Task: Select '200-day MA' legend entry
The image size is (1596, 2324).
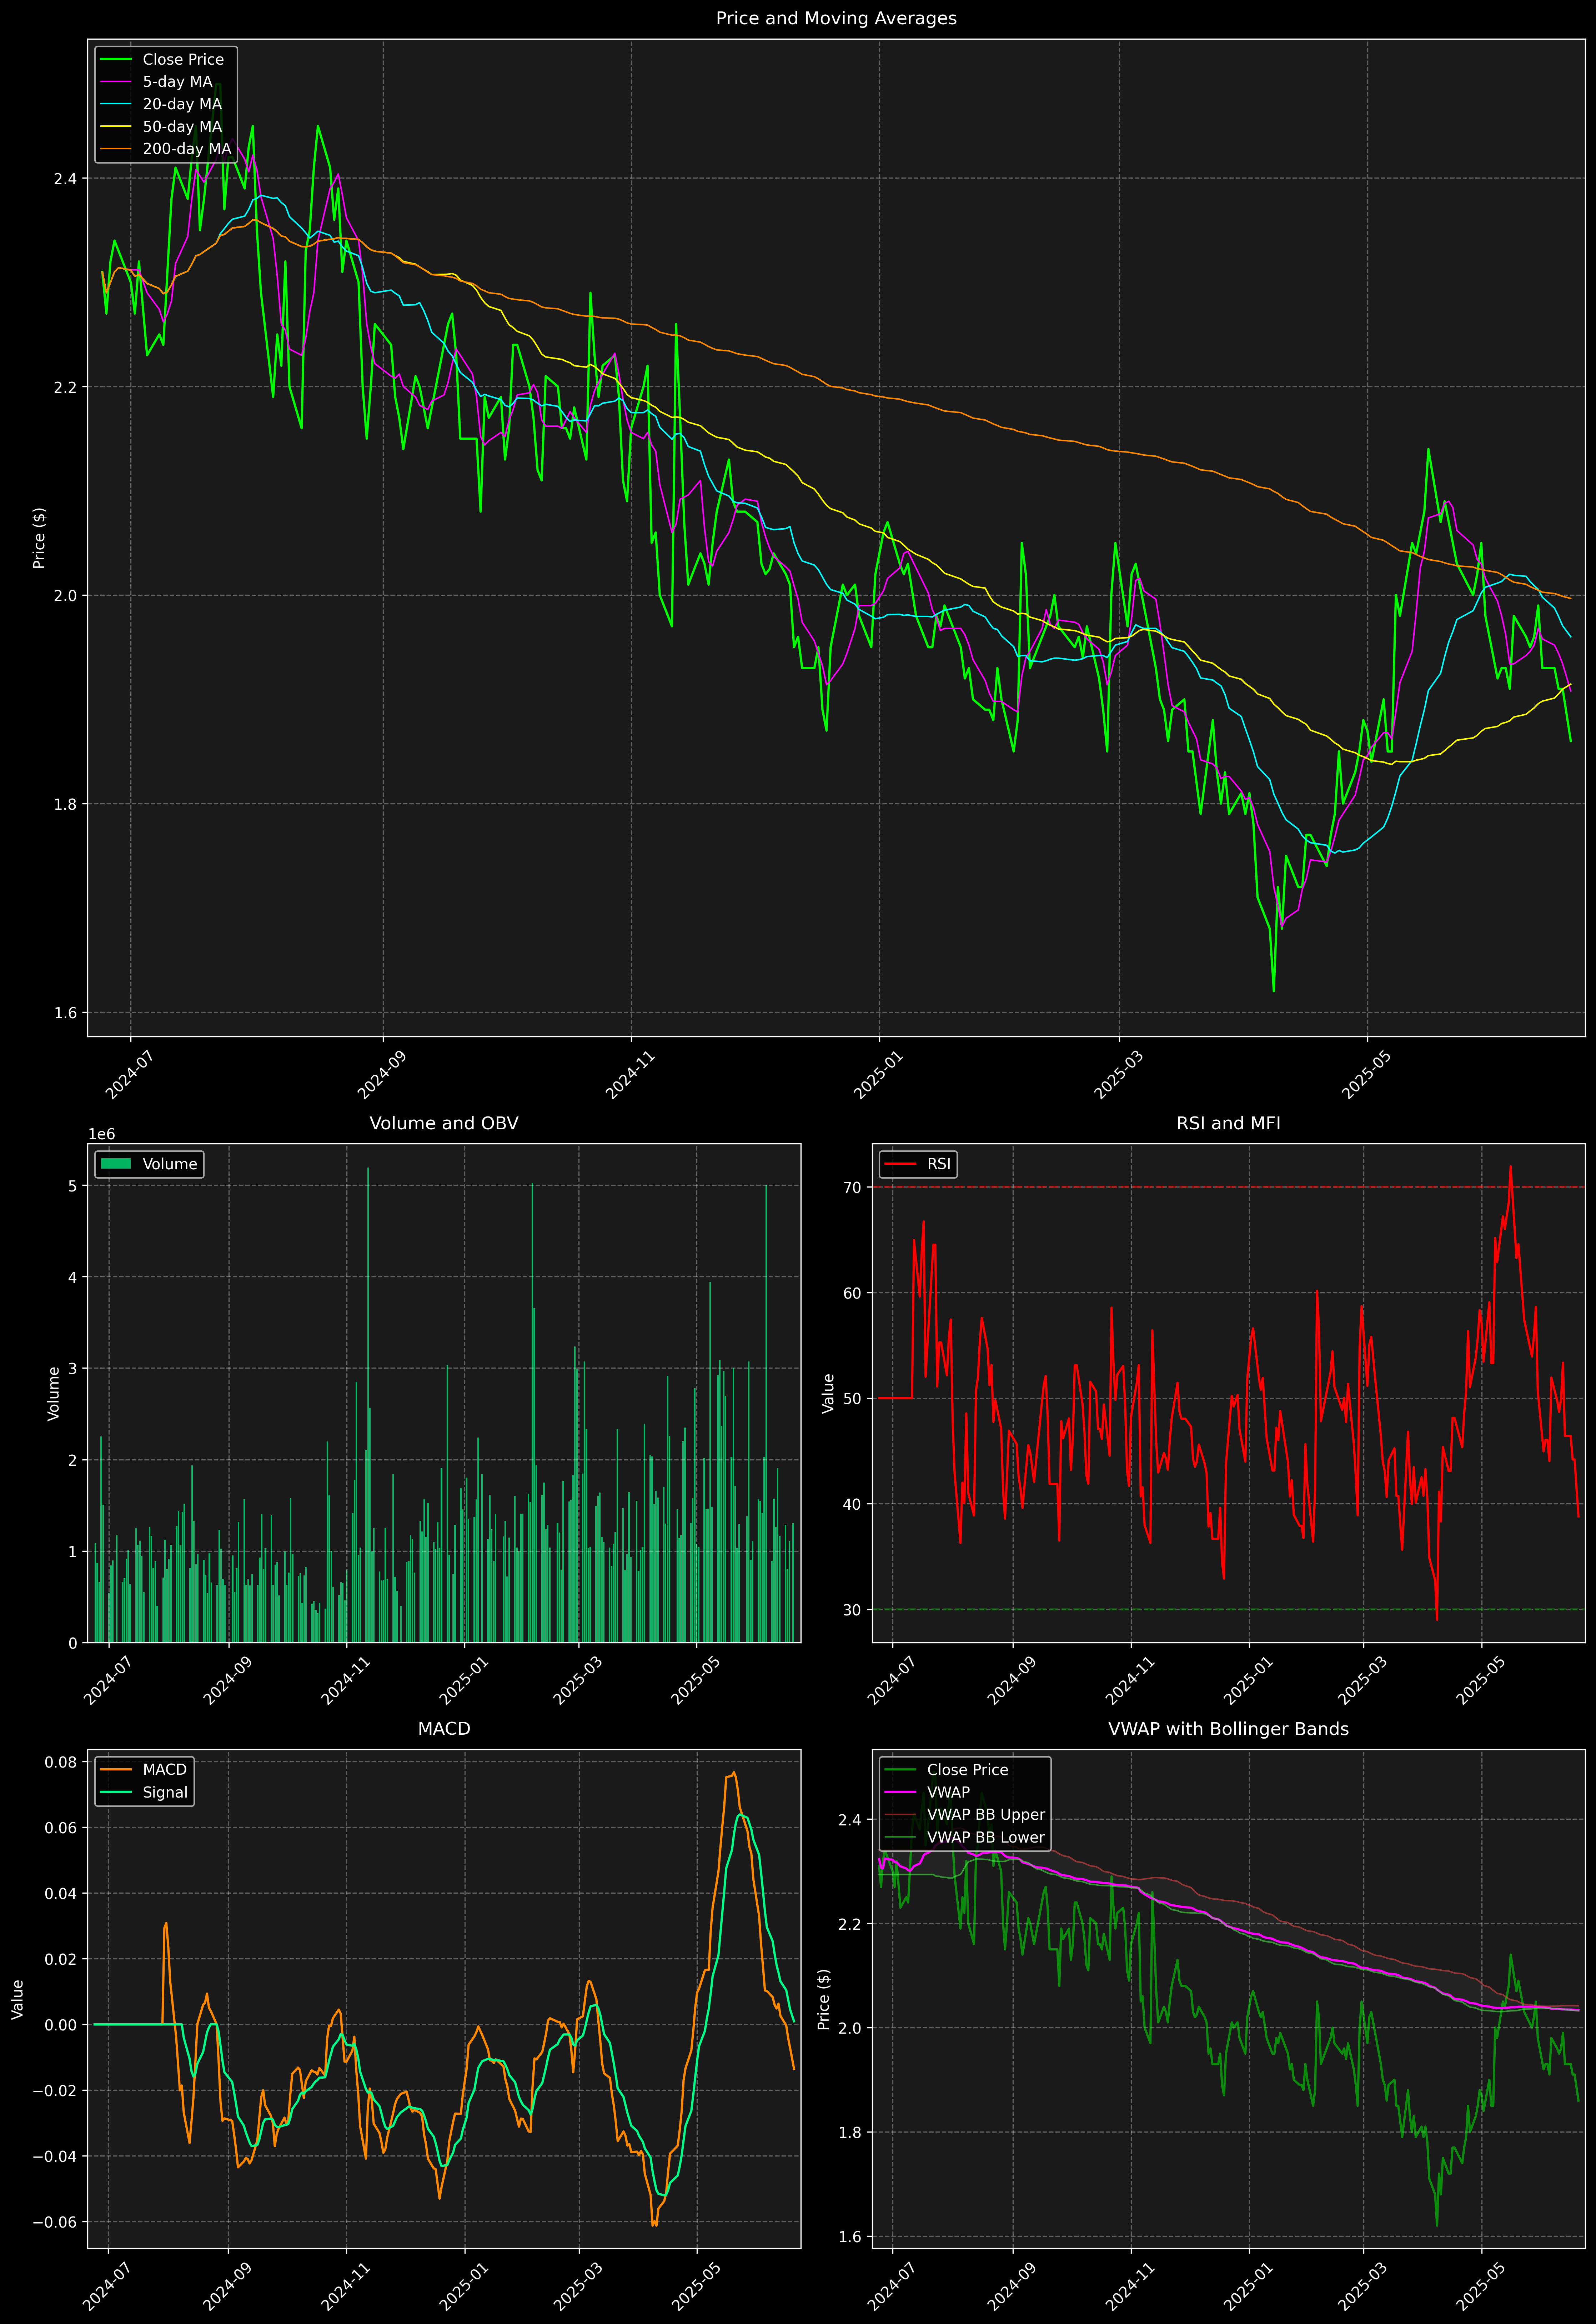Action: pyautogui.click(x=187, y=149)
